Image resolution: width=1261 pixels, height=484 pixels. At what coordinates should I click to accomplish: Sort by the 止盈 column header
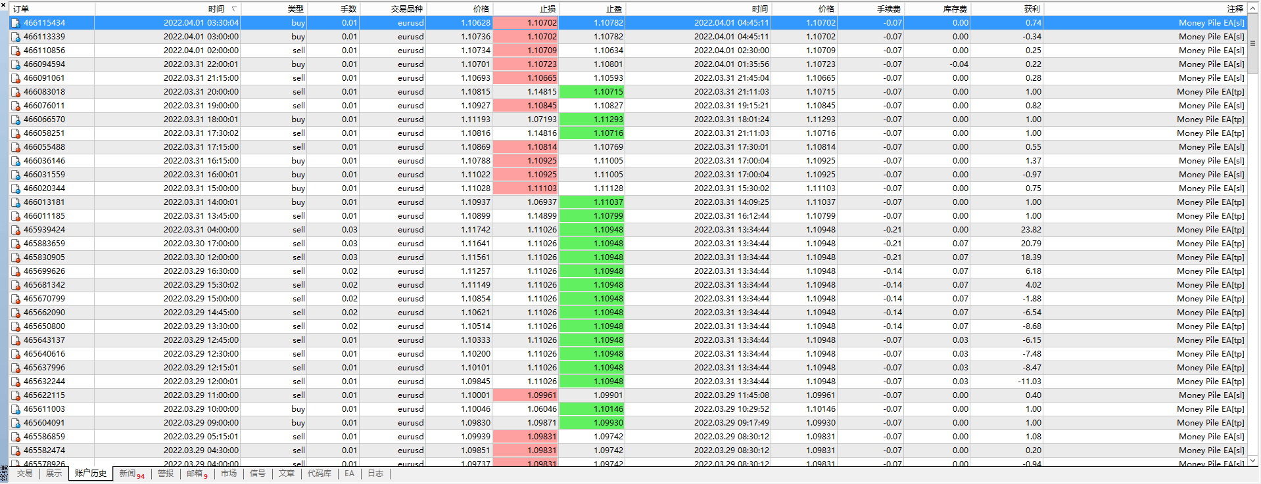592,9
